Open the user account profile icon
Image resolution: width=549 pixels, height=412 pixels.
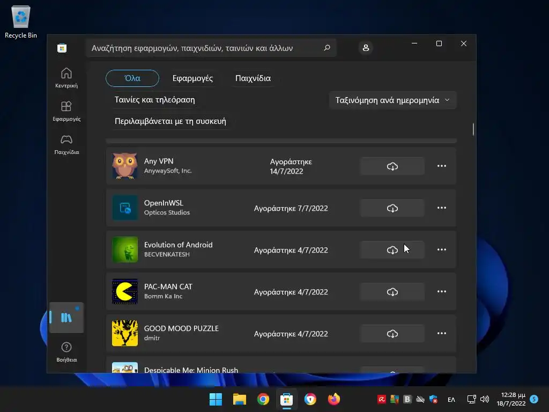[x=366, y=48]
